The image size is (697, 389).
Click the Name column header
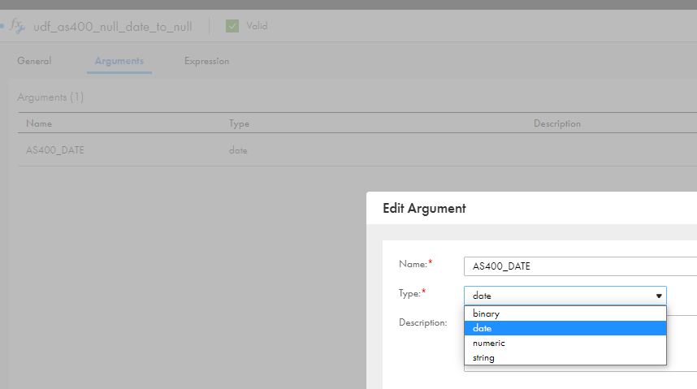[x=39, y=123]
